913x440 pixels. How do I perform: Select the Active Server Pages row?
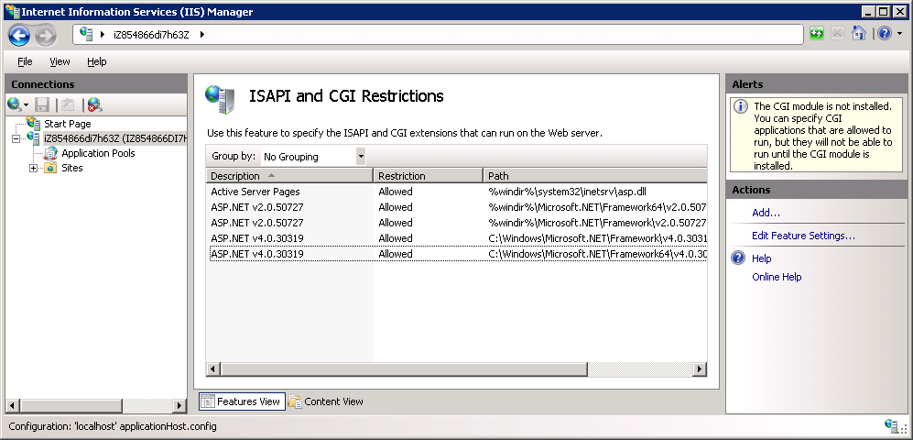[456, 192]
